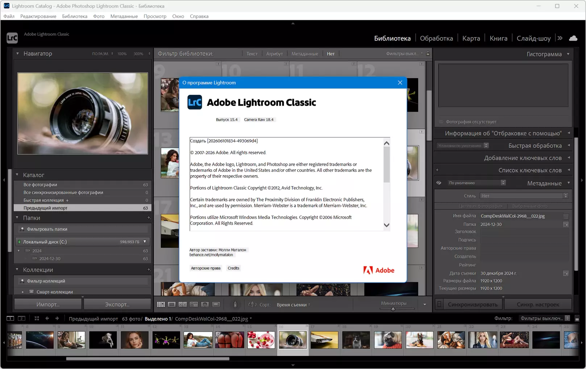
Task: Select Нет in library filter bar
Action: point(331,54)
